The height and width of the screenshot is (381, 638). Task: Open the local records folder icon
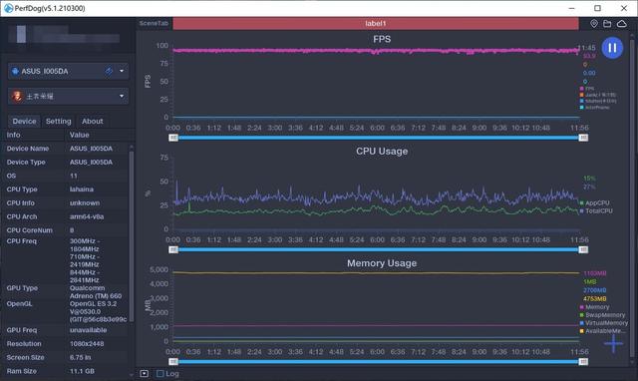pos(607,24)
